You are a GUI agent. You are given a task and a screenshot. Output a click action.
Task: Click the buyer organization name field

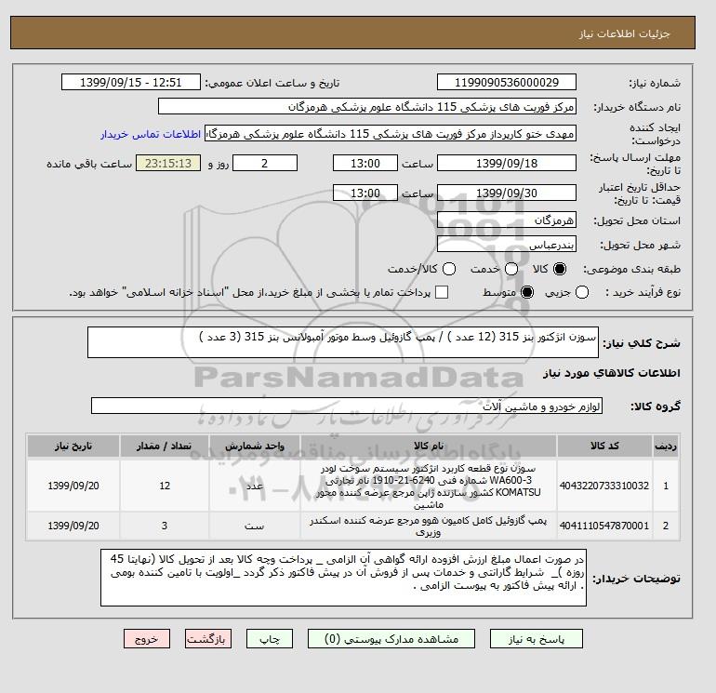point(367,106)
